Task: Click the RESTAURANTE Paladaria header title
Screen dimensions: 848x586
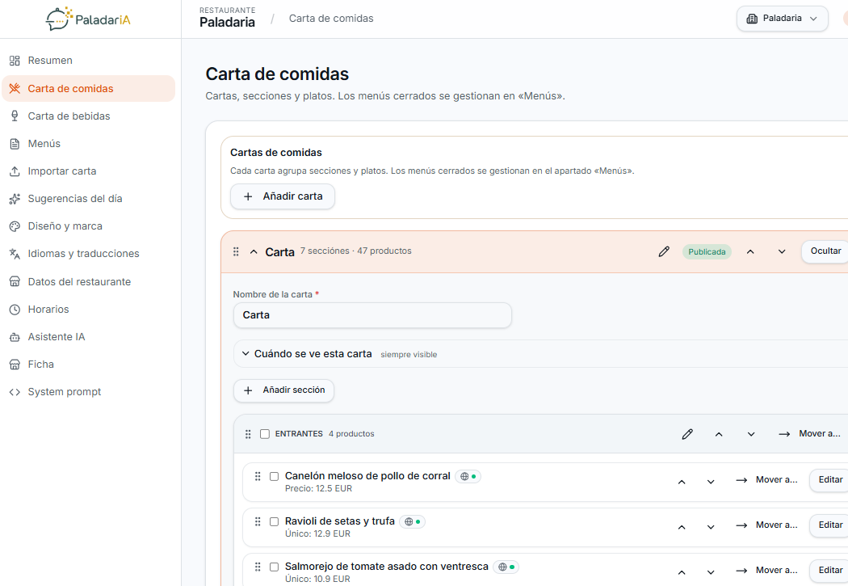Action: 227,18
